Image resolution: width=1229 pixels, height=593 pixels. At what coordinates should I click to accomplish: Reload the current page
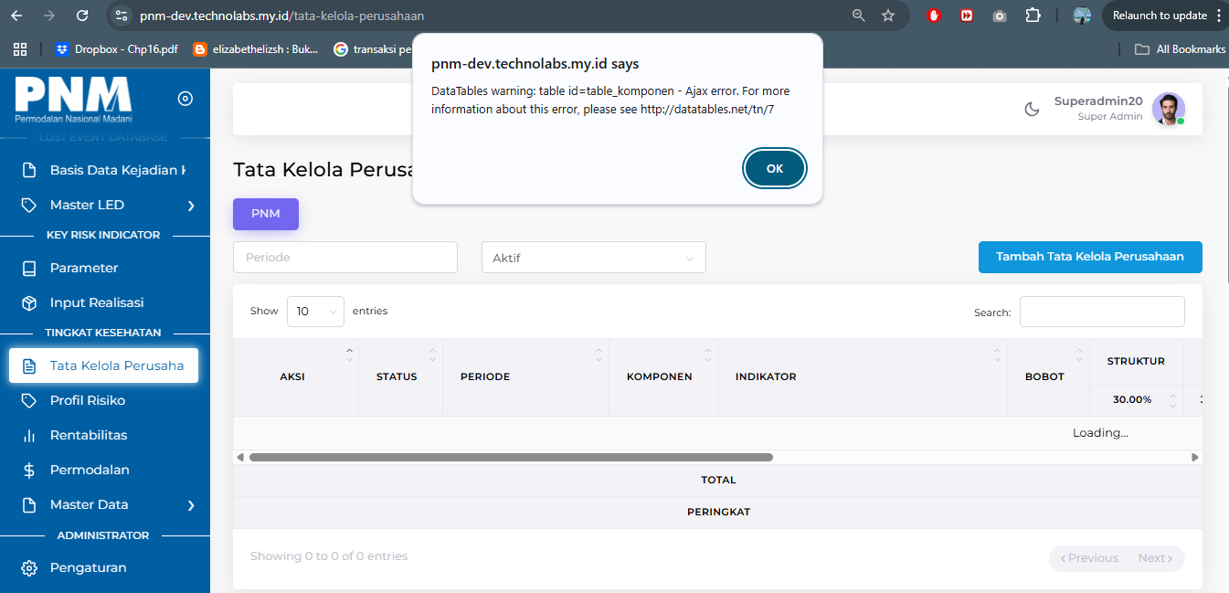(x=82, y=16)
